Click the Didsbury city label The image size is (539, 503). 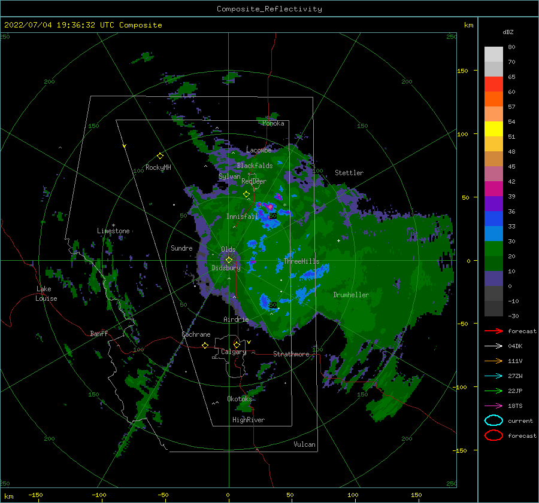(x=226, y=268)
